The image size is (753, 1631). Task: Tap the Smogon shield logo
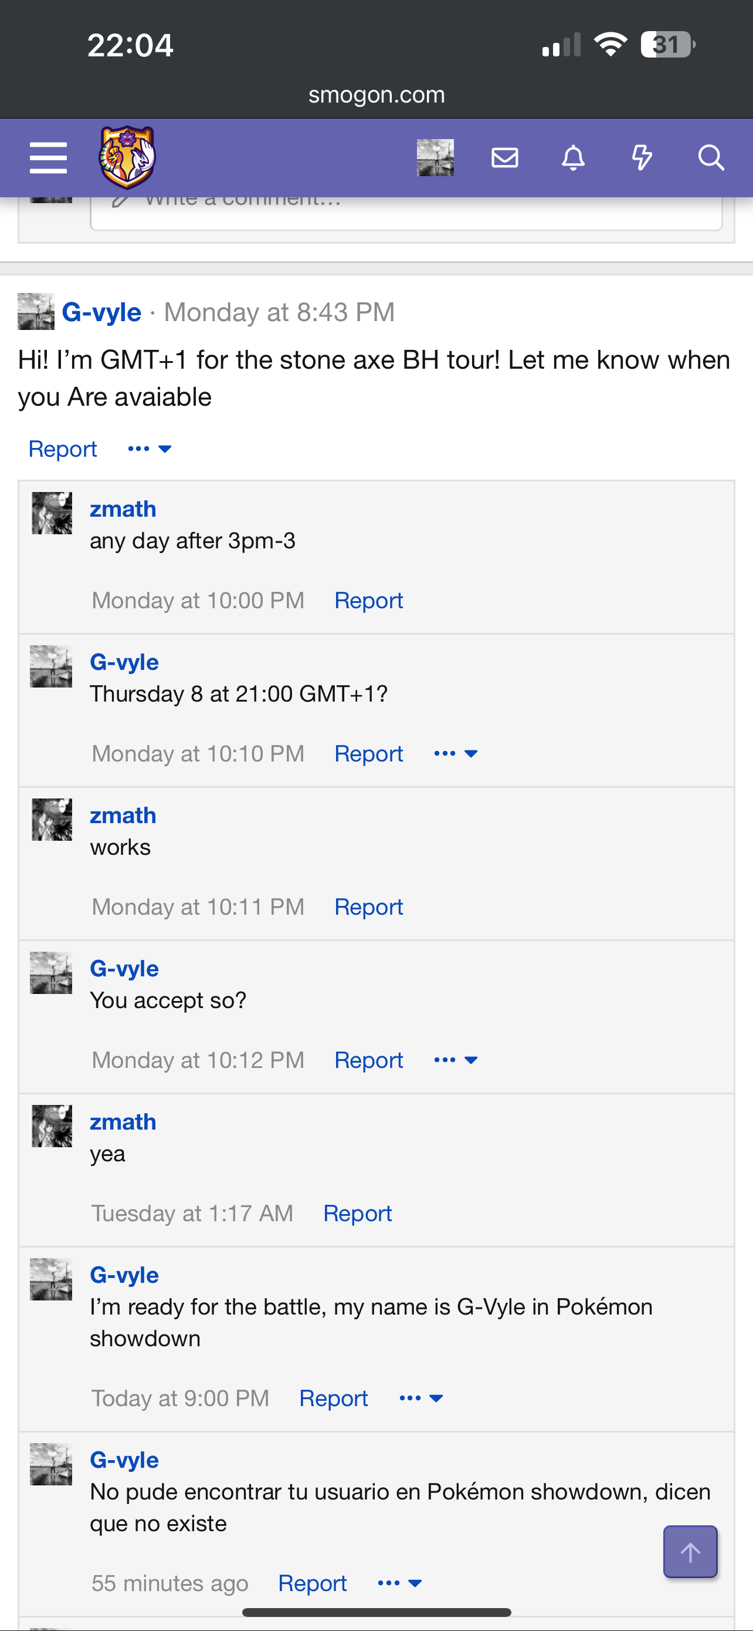127,158
